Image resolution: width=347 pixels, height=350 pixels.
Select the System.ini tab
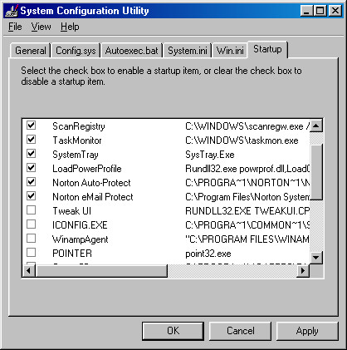(x=188, y=51)
